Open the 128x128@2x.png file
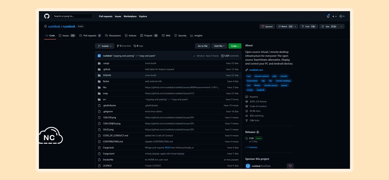 112,124
